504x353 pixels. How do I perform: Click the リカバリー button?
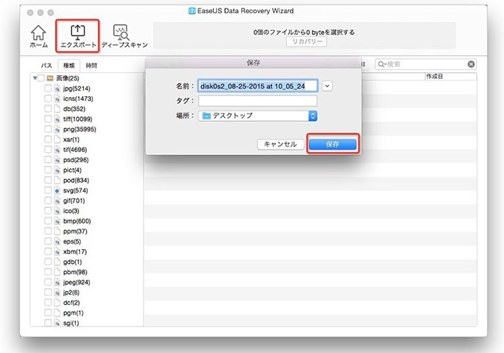point(306,41)
